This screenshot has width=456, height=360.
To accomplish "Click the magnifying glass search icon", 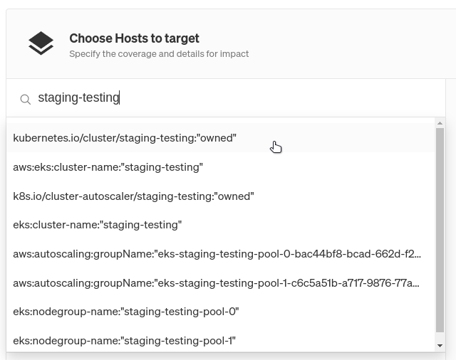I will click(26, 100).
